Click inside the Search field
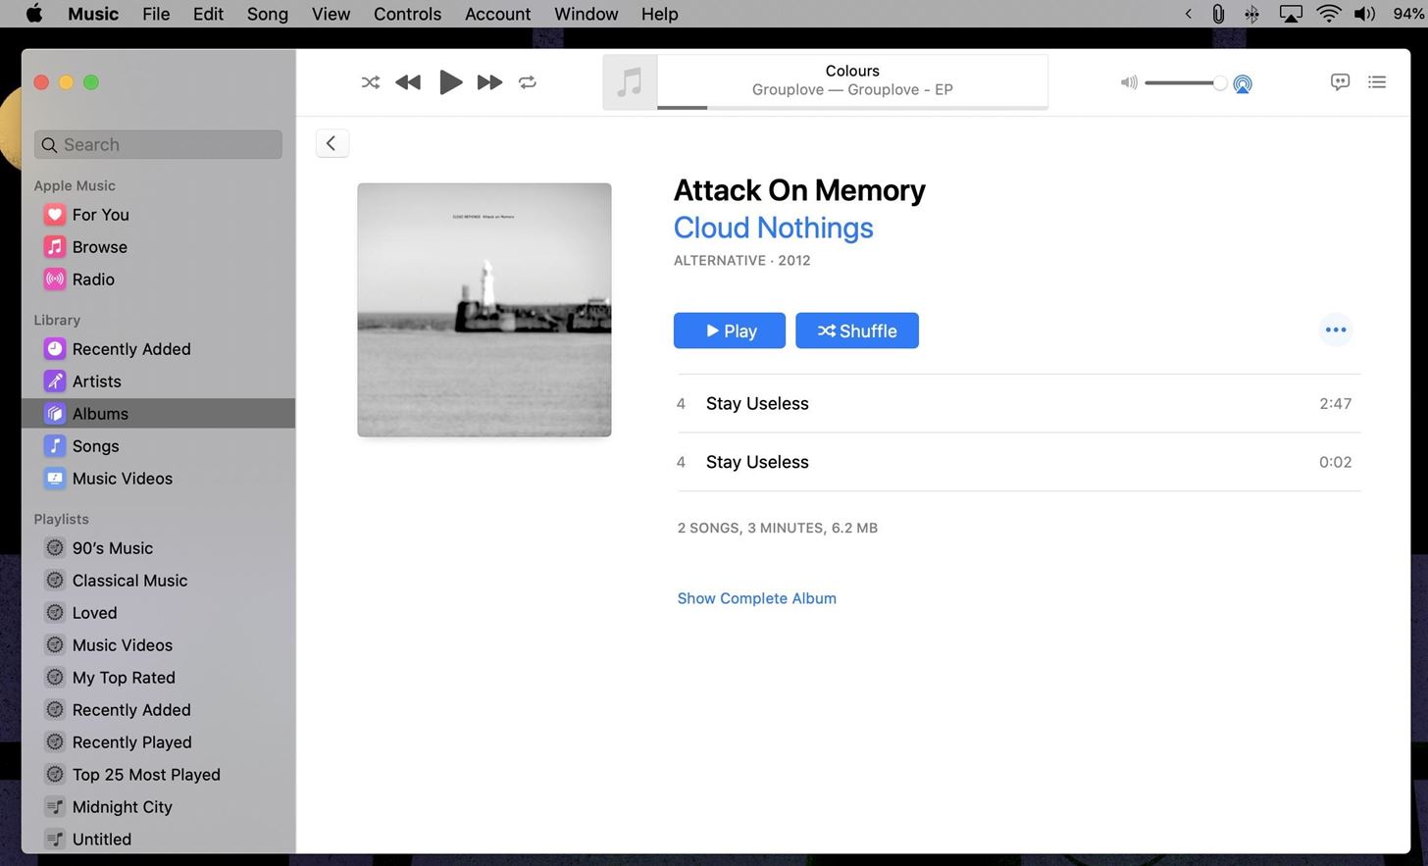The image size is (1428, 866). [x=158, y=144]
